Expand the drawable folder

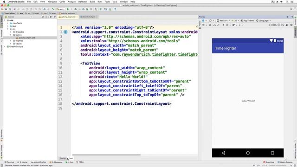coord(11,32)
